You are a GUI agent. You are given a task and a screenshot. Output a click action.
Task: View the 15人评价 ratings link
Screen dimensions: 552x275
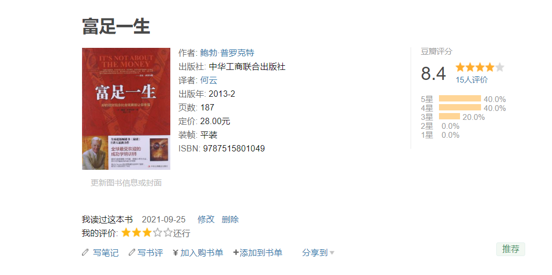pyautogui.click(x=472, y=80)
